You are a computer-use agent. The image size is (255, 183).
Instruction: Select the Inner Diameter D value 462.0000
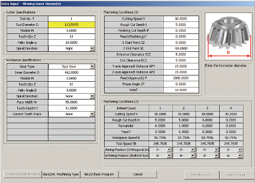pyautogui.click(x=72, y=72)
